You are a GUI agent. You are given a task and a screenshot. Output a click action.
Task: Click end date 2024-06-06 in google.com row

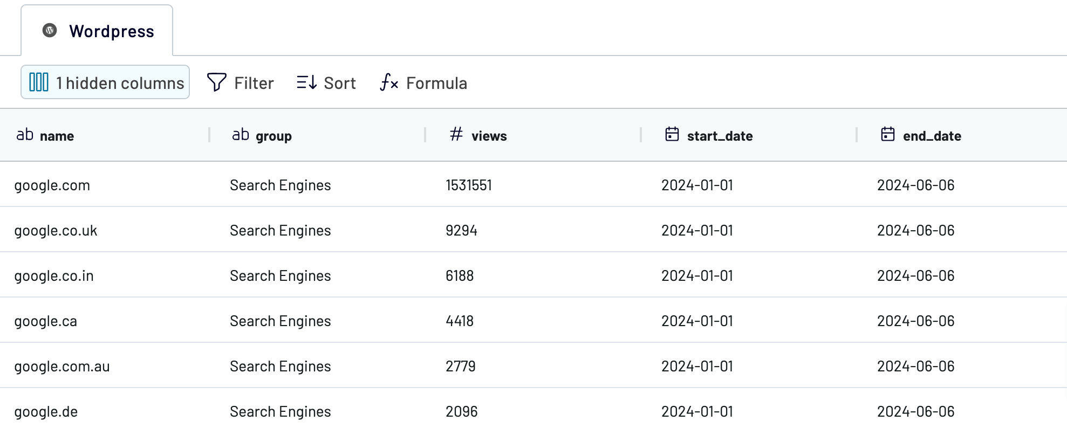click(x=916, y=185)
